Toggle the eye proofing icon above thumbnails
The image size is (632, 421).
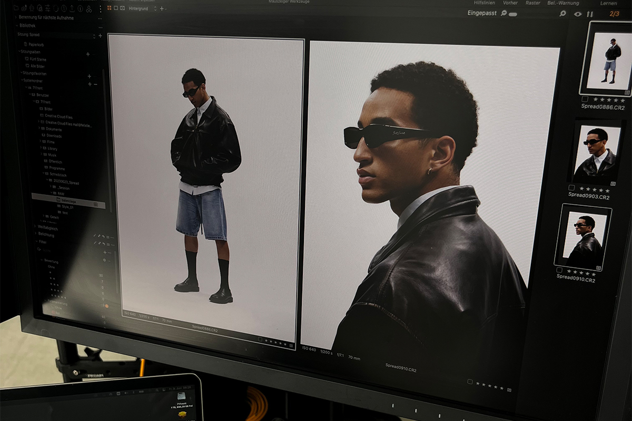[x=578, y=14]
